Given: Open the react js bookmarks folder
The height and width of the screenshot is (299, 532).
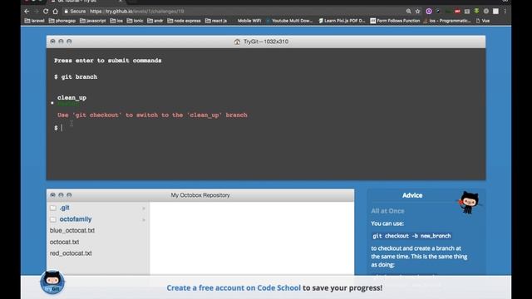Looking at the screenshot, I should [216, 21].
